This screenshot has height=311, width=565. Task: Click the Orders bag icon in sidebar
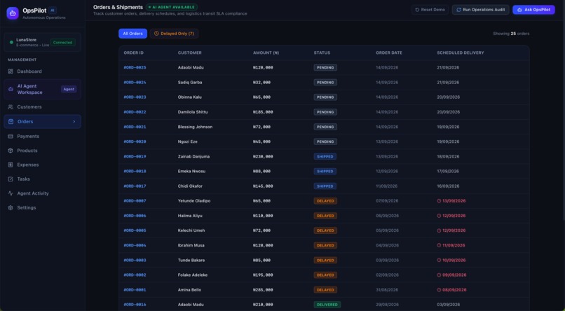coord(11,122)
